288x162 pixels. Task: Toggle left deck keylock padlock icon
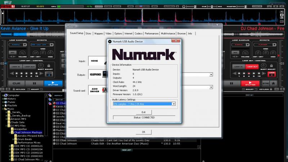(x=14, y=89)
